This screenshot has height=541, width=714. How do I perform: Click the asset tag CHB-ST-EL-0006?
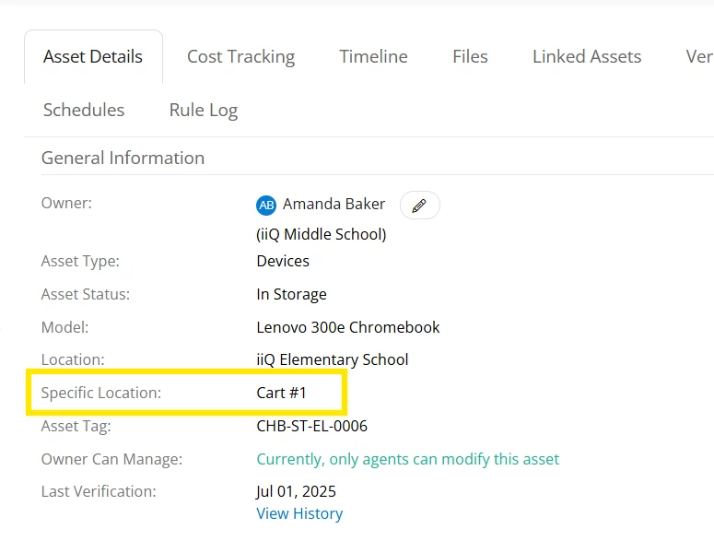tap(312, 426)
